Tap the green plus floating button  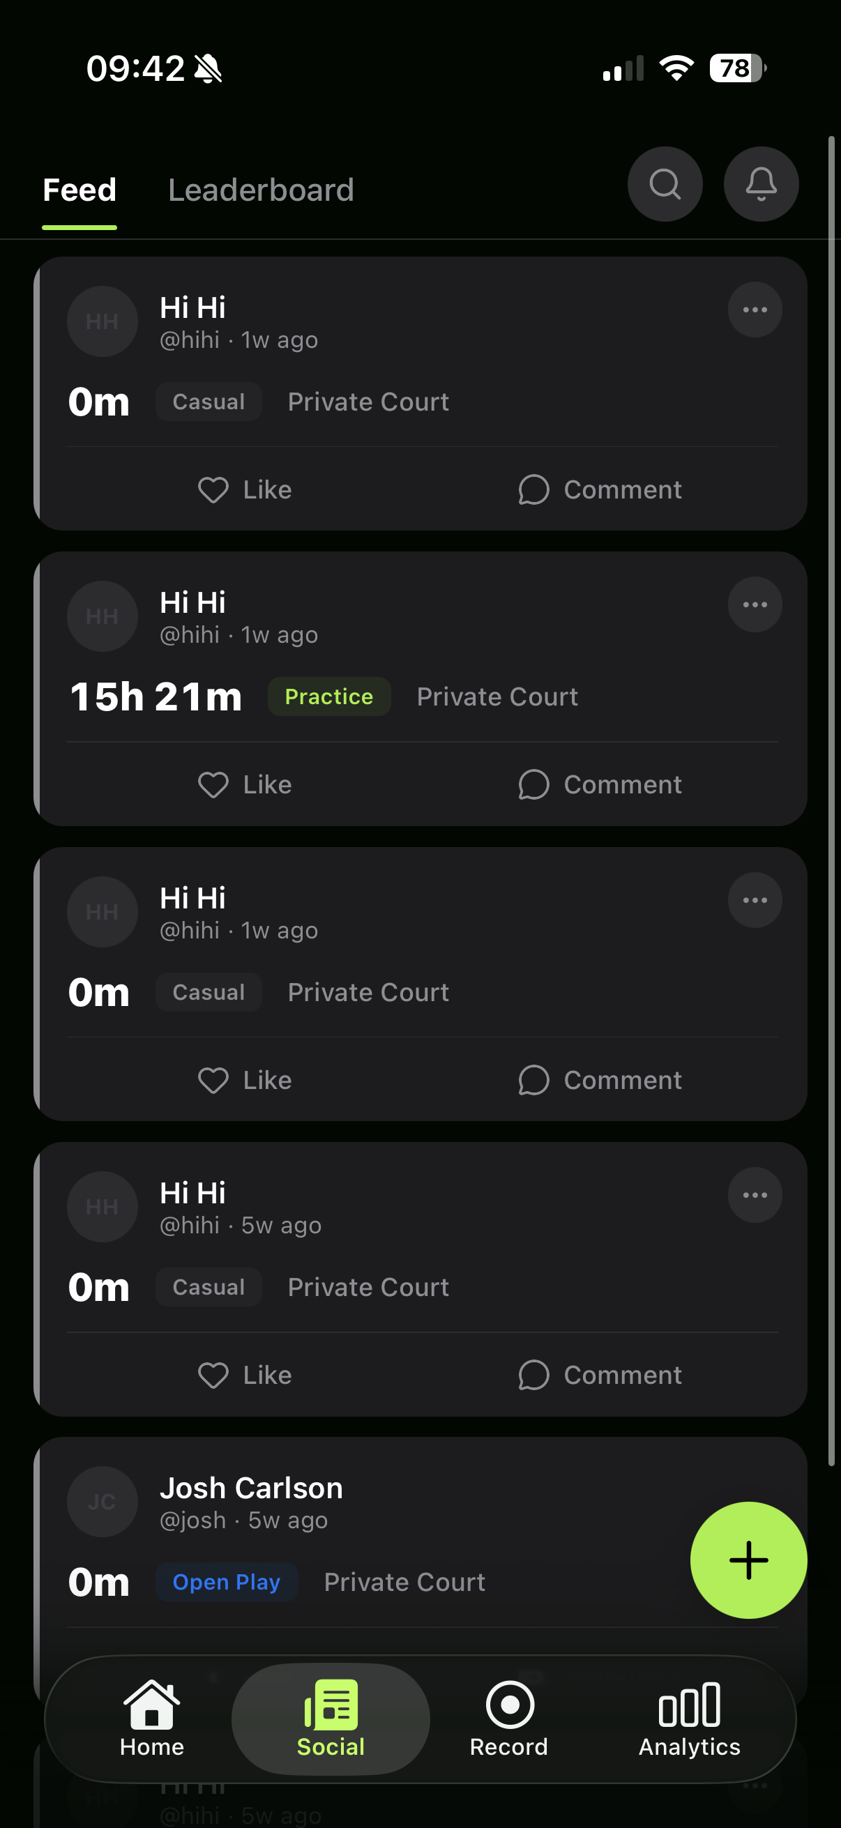pos(748,1560)
